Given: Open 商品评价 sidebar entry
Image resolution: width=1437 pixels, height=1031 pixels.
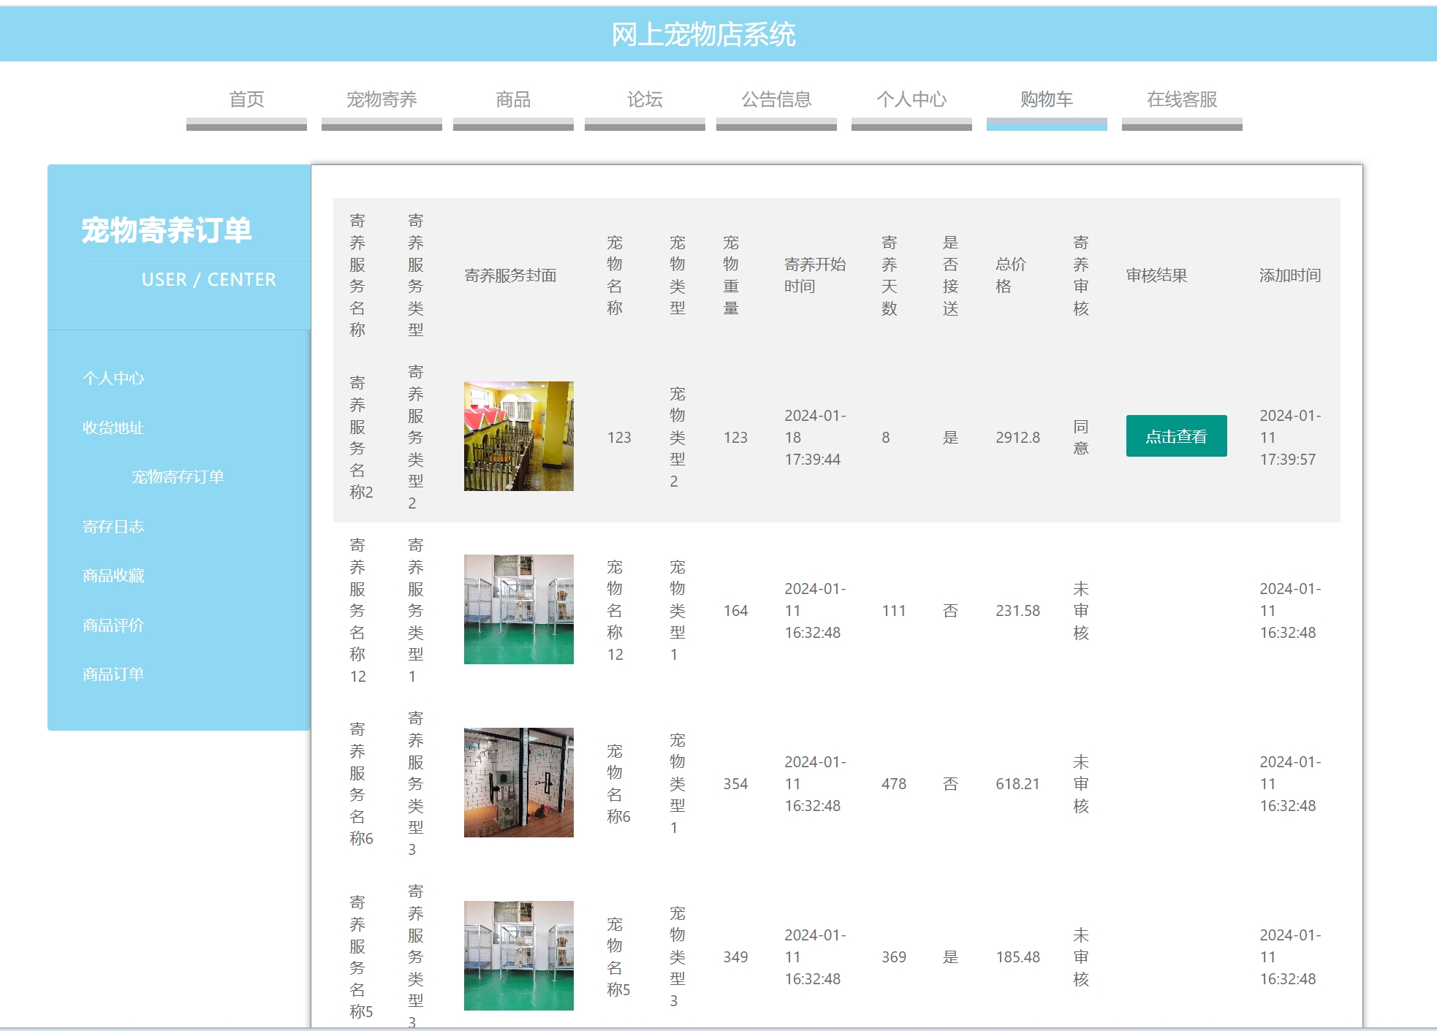Looking at the screenshot, I should pyautogui.click(x=113, y=625).
